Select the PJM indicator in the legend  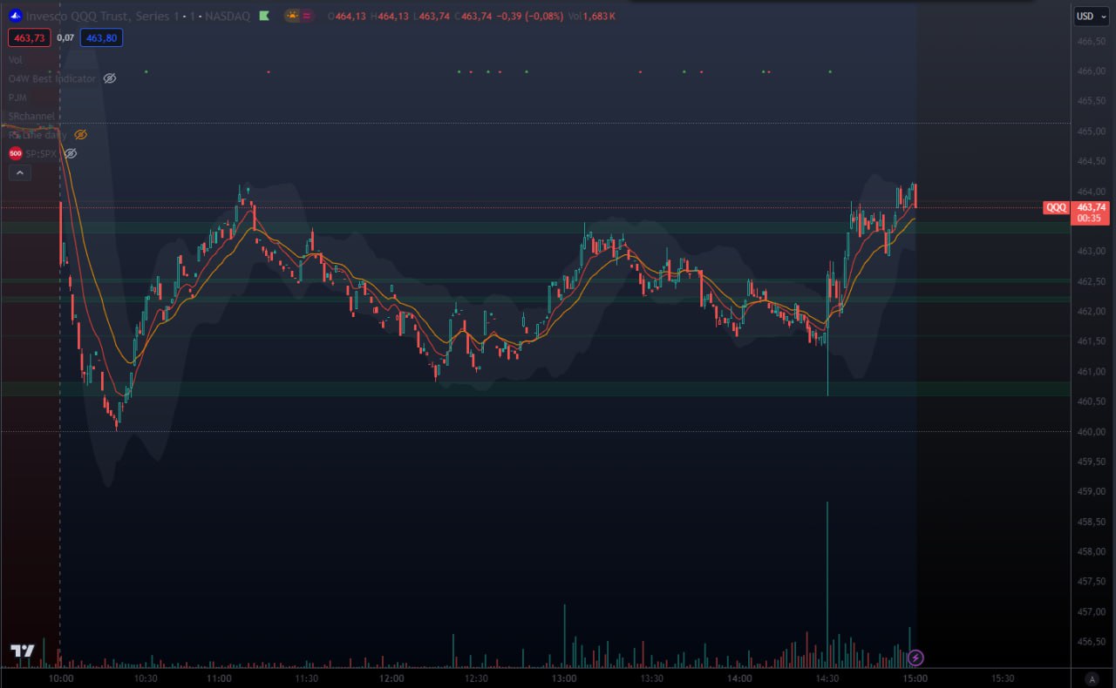pos(17,98)
